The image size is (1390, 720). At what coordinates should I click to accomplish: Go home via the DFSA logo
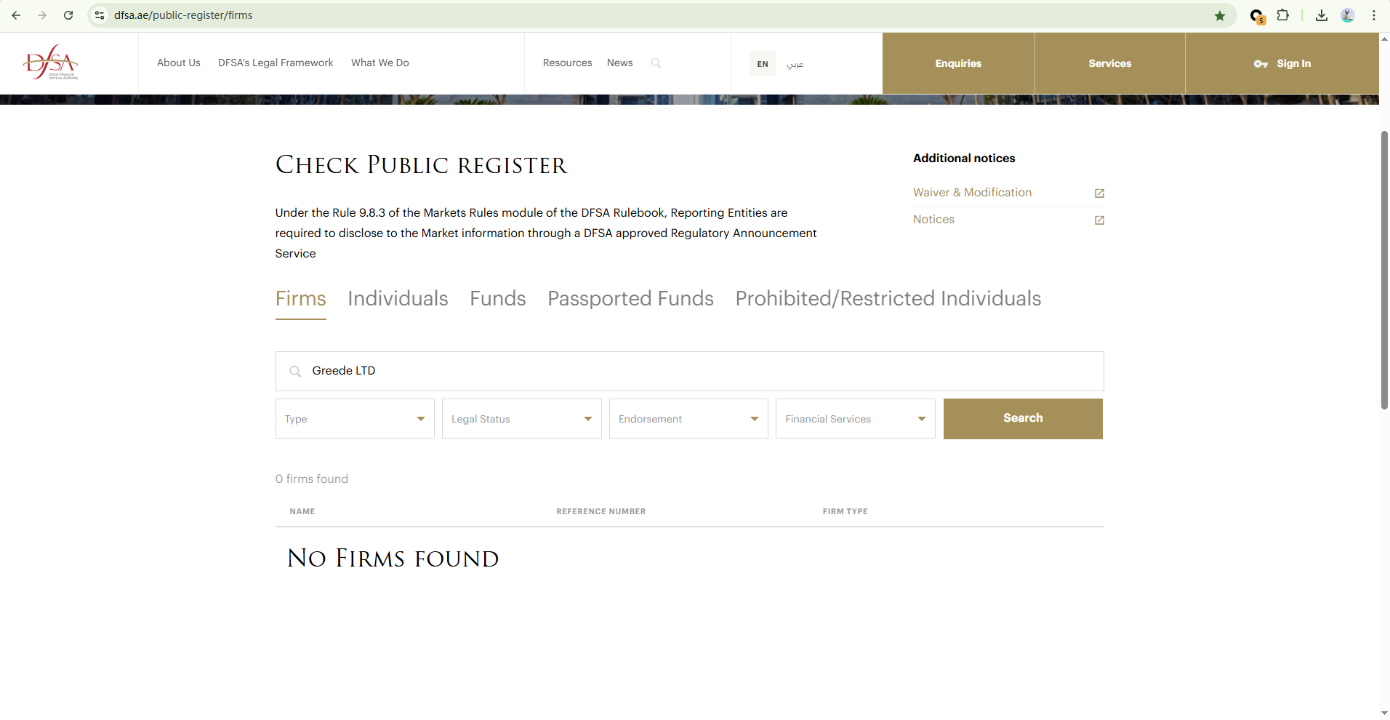(51, 63)
